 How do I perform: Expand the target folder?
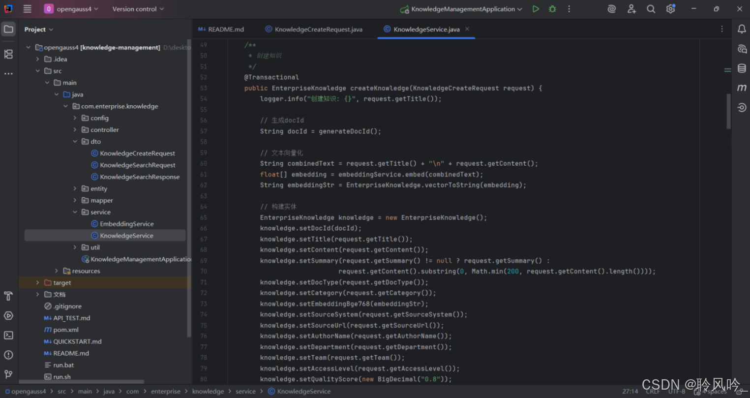tap(37, 283)
